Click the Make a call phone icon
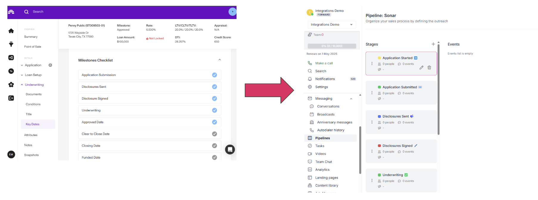 pyautogui.click(x=310, y=63)
